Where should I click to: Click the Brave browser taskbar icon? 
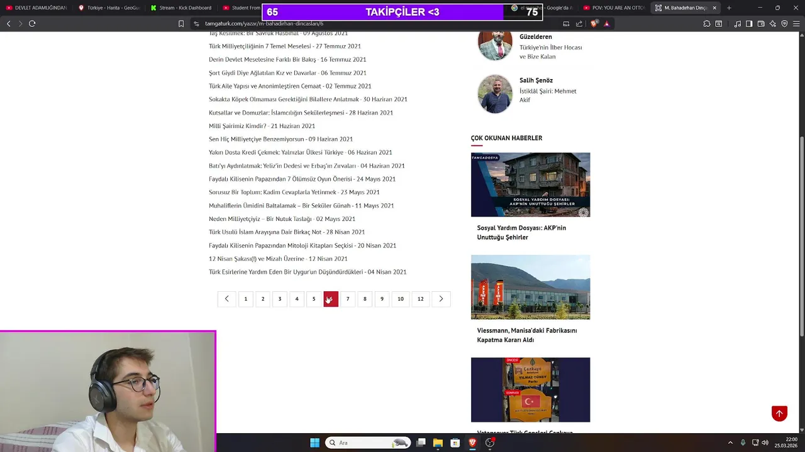point(472,443)
